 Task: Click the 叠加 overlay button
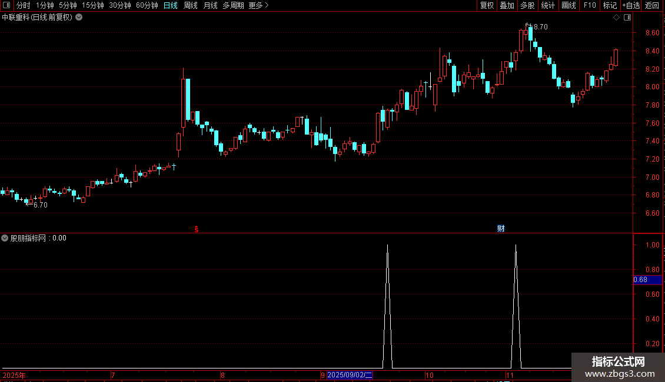pos(507,5)
